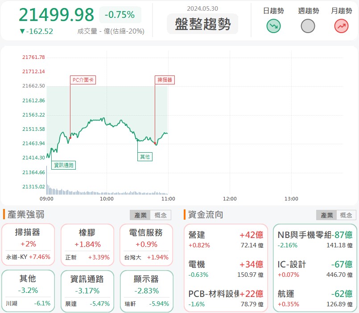The width and height of the screenshot is (359, 313).
Task: Click the 21761.78 y-axis value
Action: (33, 57)
